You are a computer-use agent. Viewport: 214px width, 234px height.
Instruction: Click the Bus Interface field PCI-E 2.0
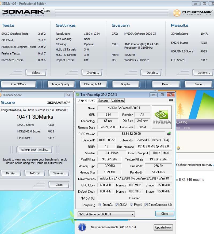(153, 146)
